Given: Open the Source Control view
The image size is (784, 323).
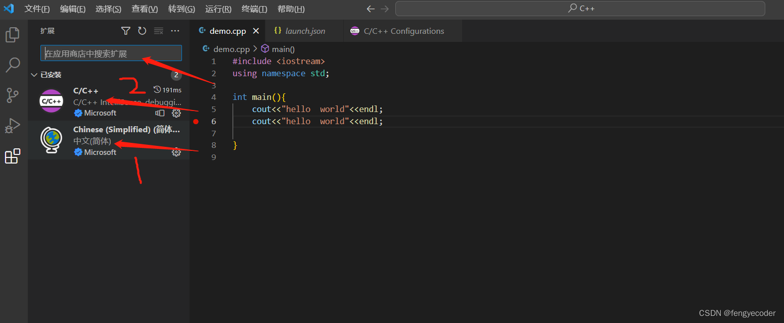Looking at the screenshot, I should pyautogui.click(x=13, y=95).
